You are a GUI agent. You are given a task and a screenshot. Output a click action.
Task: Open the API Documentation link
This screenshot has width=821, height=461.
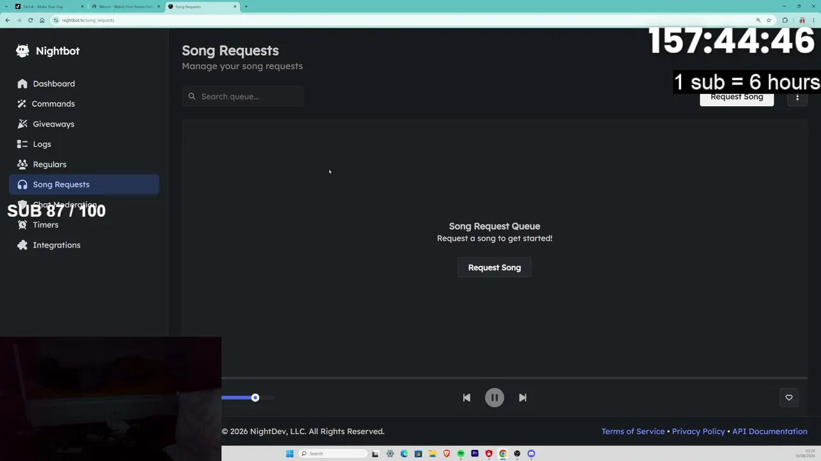[x=770, y=432]
